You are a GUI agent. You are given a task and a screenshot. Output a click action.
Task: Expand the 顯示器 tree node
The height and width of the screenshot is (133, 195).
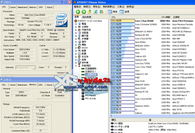(x=76, y=36)
